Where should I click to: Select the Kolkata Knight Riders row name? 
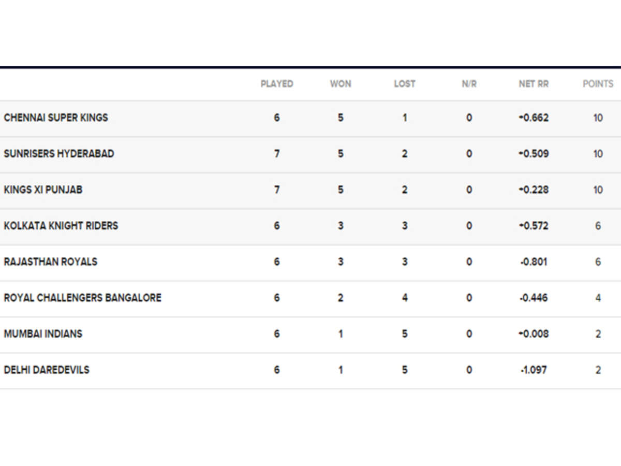[x=61, y=226]
